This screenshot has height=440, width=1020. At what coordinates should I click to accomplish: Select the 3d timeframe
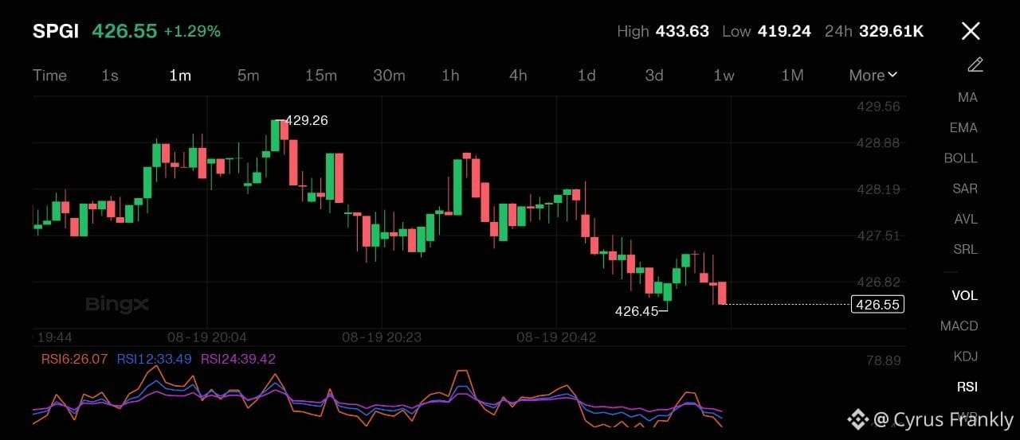[x=654, y=75]
